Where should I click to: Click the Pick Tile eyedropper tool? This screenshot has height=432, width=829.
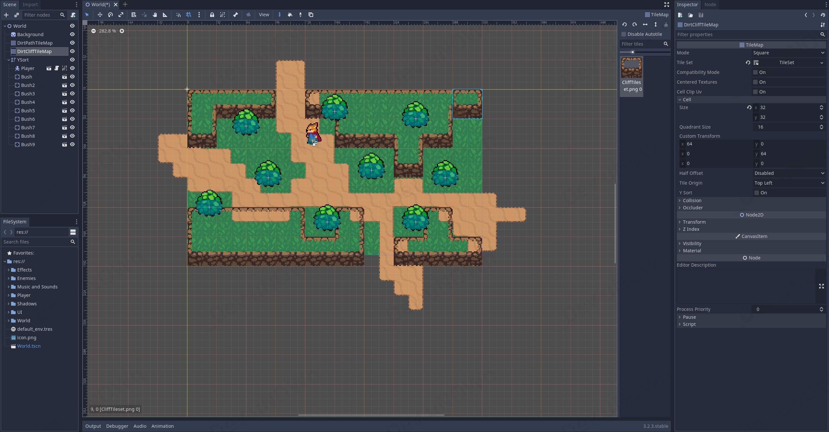[300, 15]
